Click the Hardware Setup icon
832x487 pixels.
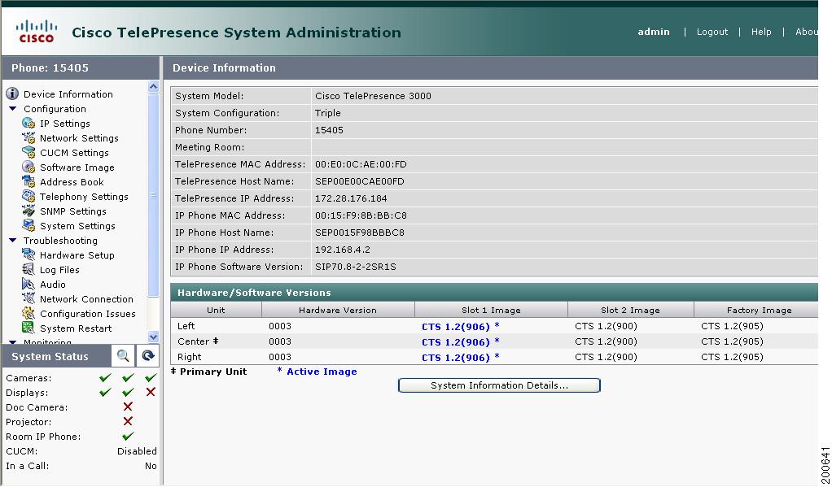click(28, 255)
